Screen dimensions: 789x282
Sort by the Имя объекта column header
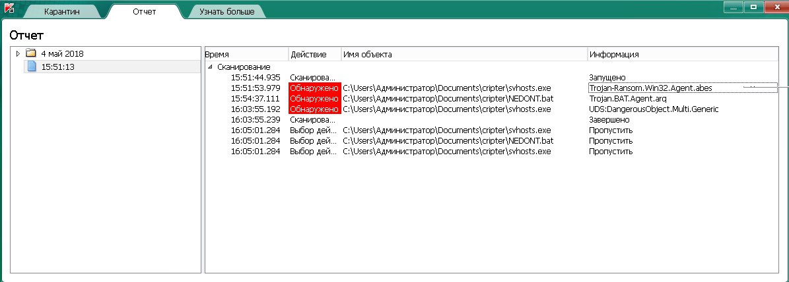464,54
